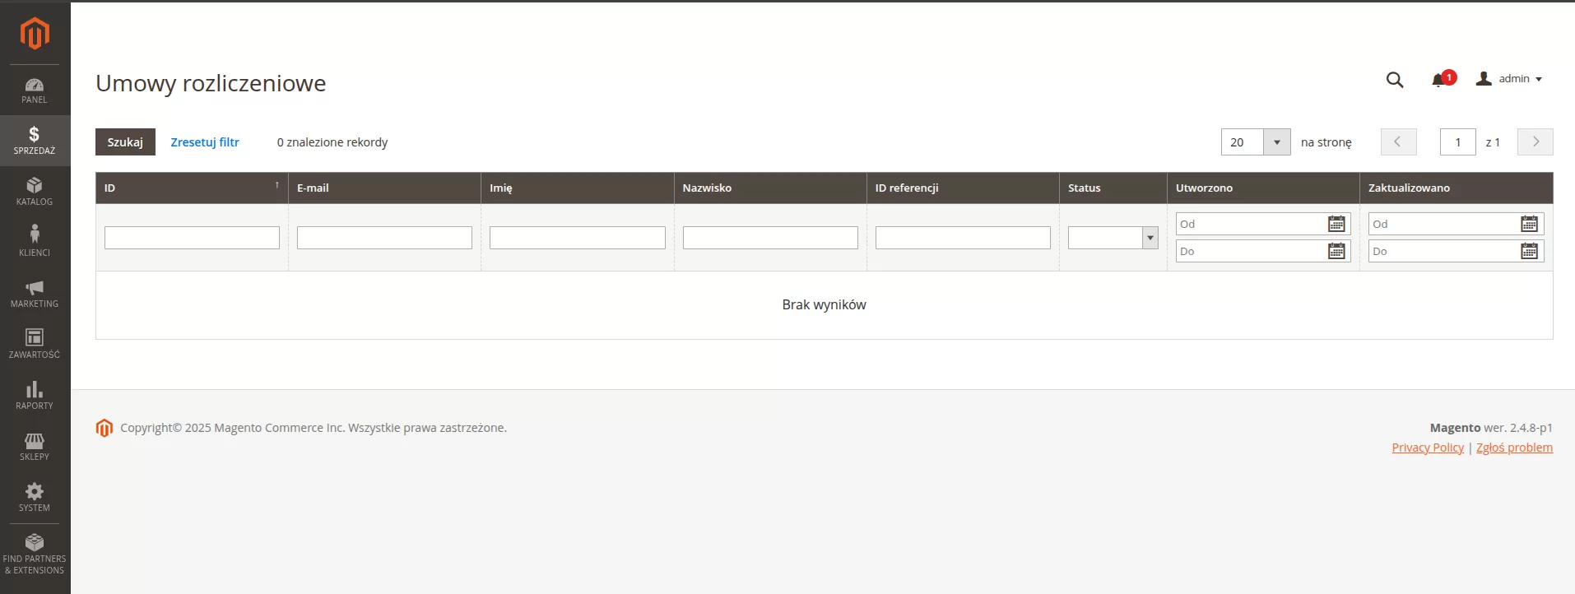This screenshot has height=594, width=1575.
Task: Focus the E-mail filter input field
Action: tap(384, 238)
